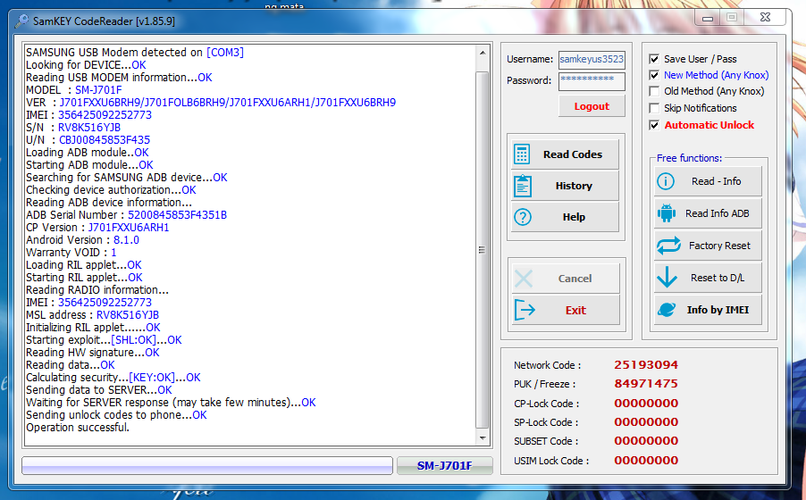
Task: Enable the Old Method (Any Knox) checkbox
Action: (654, 91)
